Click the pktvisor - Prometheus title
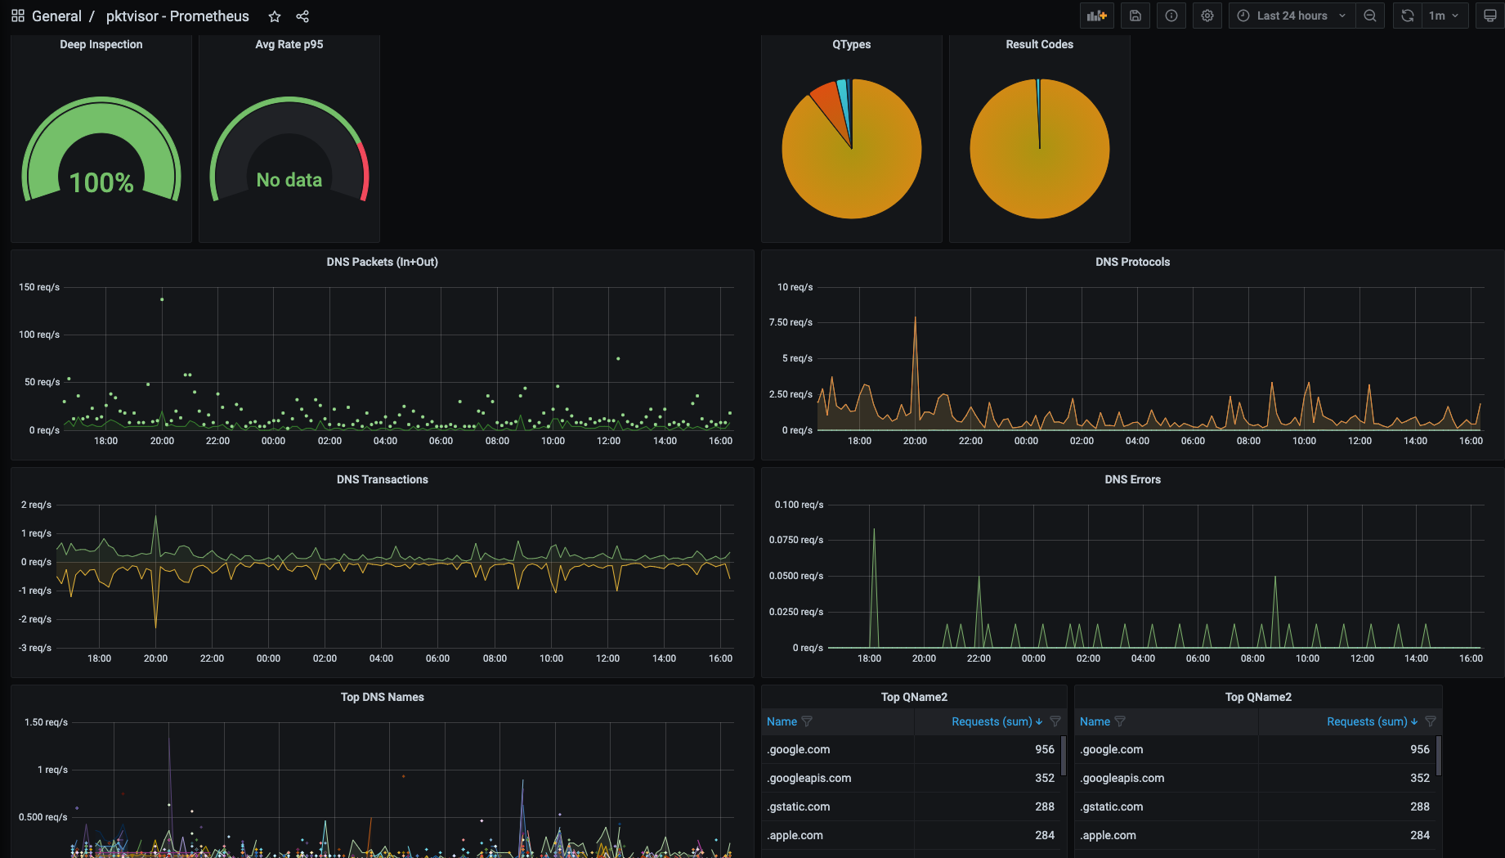 pyautogui.click(x=177, y=16)
